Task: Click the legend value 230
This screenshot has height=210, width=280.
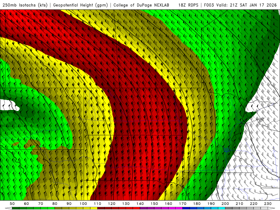Action: click(x=268, y=204)
